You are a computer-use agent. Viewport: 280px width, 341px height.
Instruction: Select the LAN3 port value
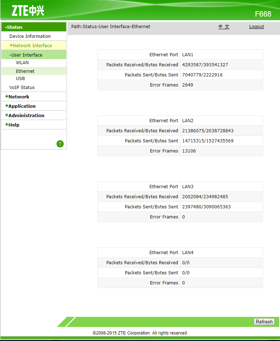click(x=188, y=187)
